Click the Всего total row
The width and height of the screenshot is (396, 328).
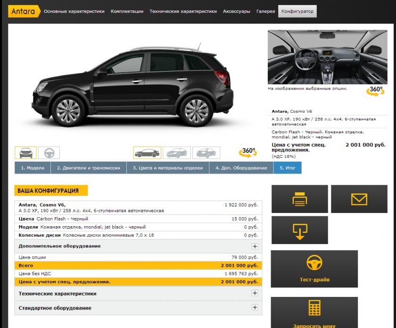(x=139, y=265)
